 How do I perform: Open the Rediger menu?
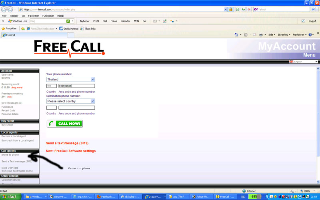(14, 16)
